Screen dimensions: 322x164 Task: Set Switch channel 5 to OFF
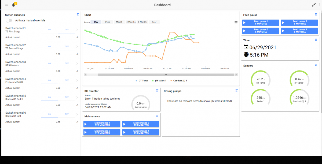click(x=67, y=97)
